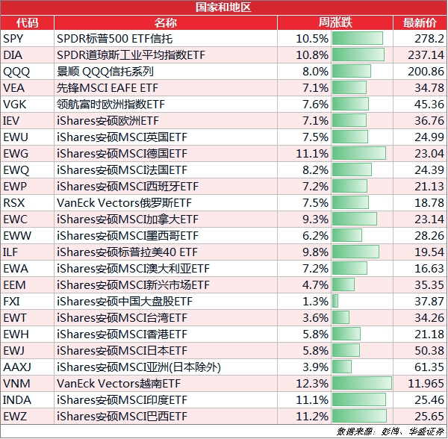Click the INDA ticker cell
Image resolution: width=448 pixels, height=439 pixels.
point(27,400)
